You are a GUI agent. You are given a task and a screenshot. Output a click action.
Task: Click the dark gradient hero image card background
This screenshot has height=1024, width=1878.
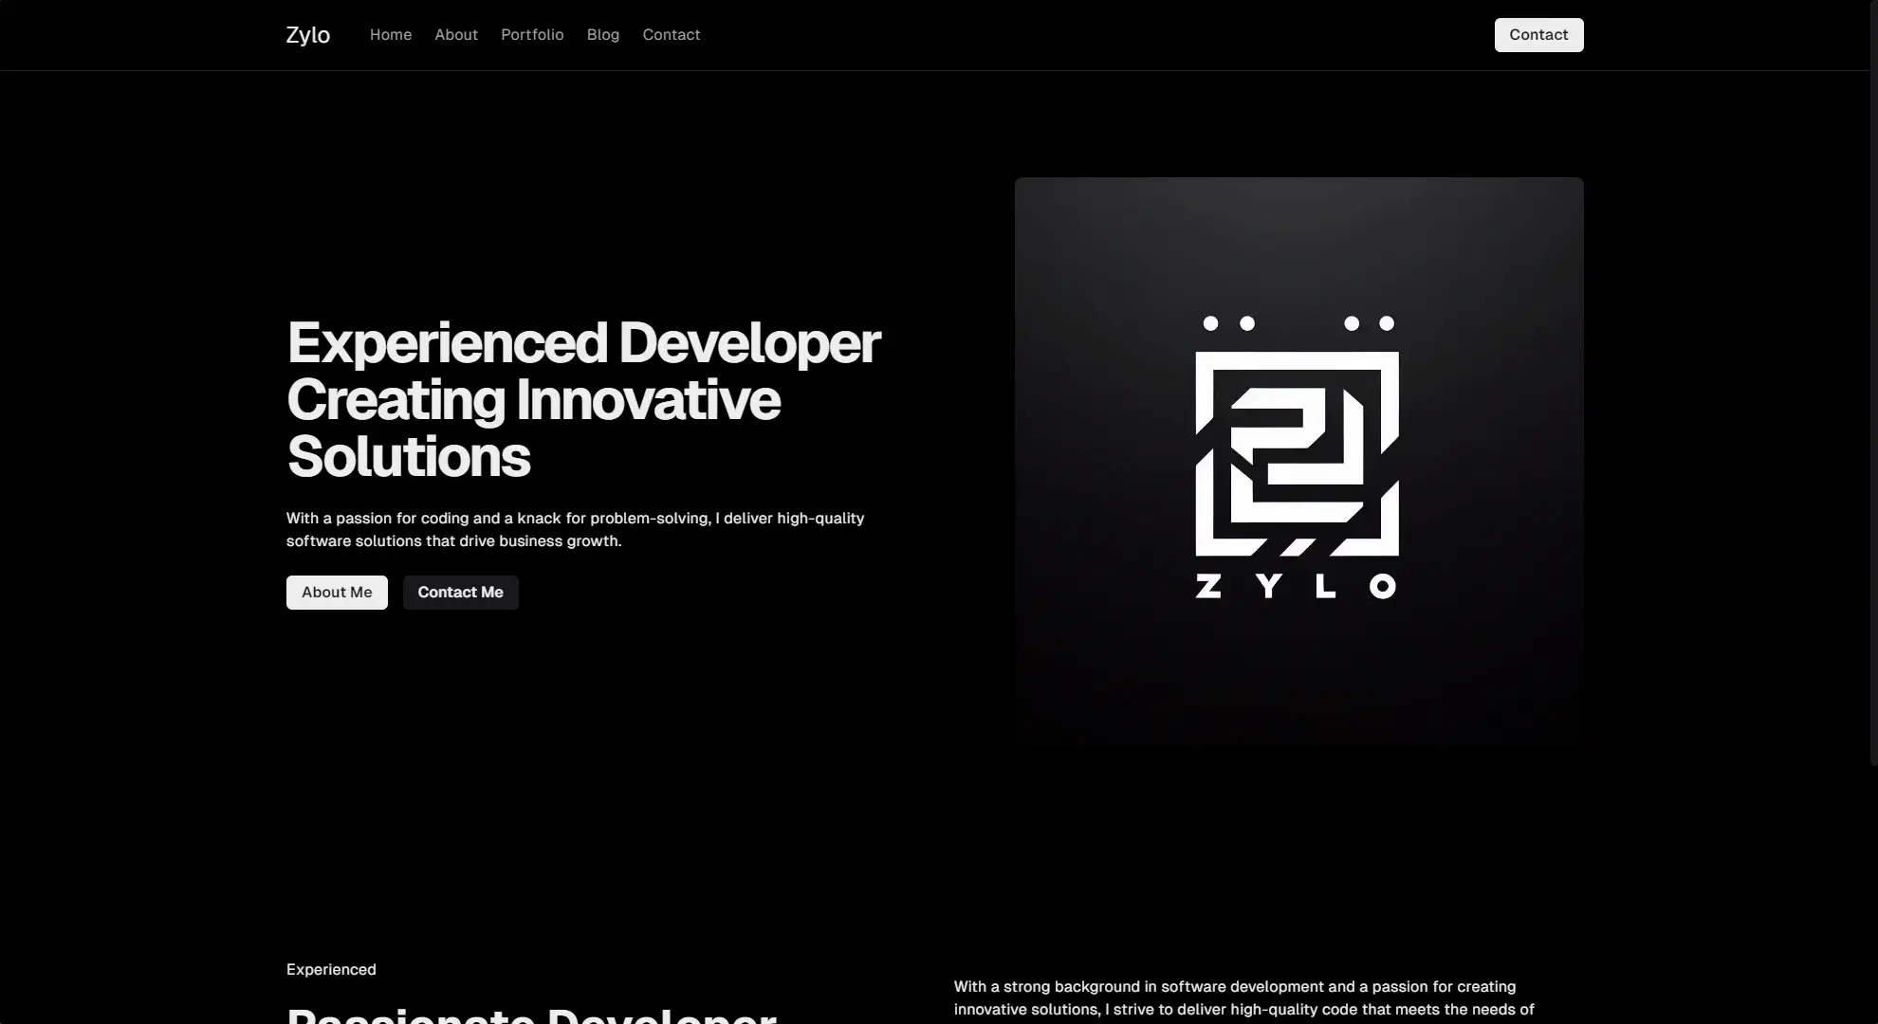1091,664
